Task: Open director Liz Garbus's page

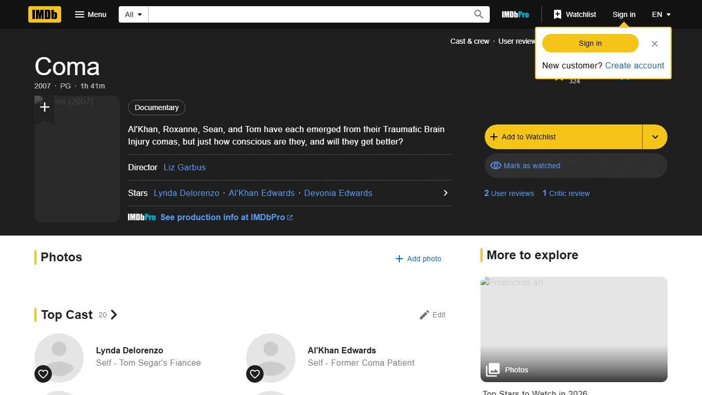Action: coord(184,167)
